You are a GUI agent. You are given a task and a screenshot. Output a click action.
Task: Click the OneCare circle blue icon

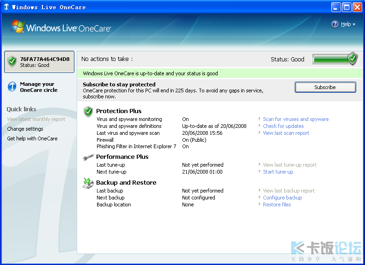point(12,87)
